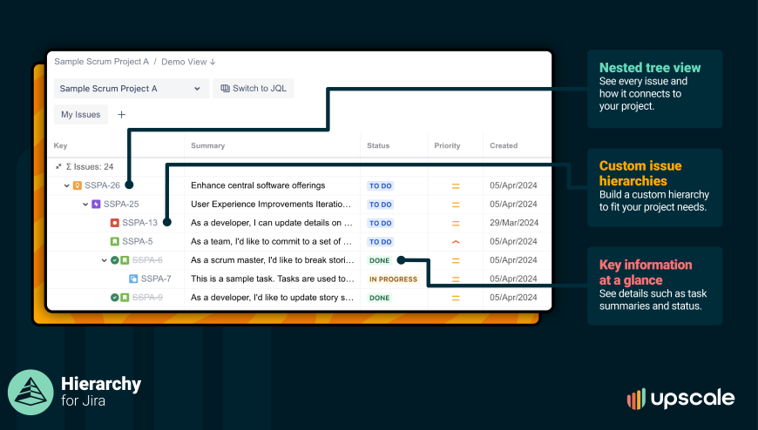Open issue key SSPA-26
758x430 pixels.
coord(102,185)
